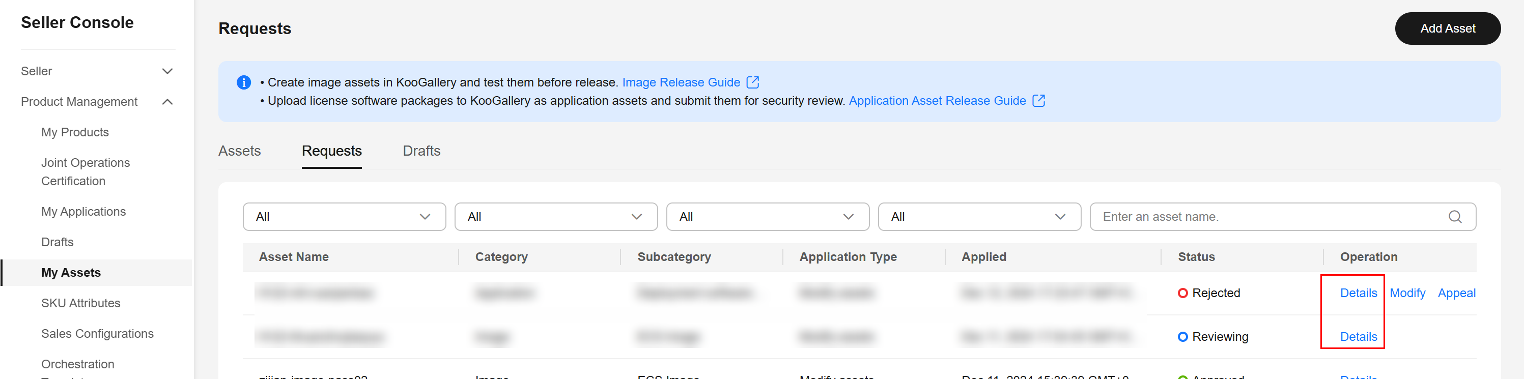Open the second All filter dropdown
The image size is (1524, 379).
click(556, 217)
